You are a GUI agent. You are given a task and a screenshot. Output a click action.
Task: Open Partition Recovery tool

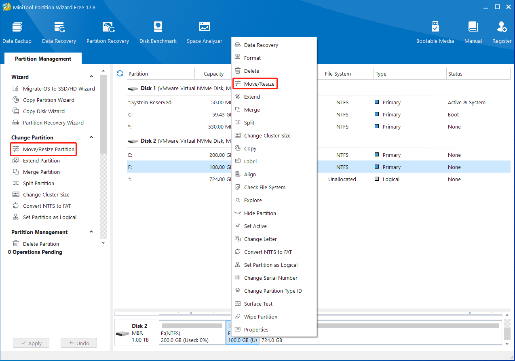(x=108, y=32)
